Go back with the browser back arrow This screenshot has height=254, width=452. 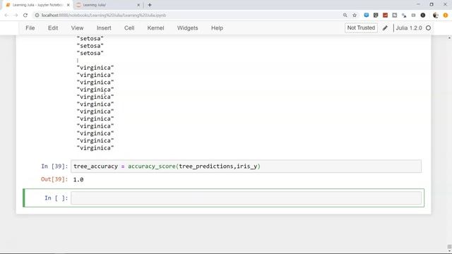click(6, 16)
